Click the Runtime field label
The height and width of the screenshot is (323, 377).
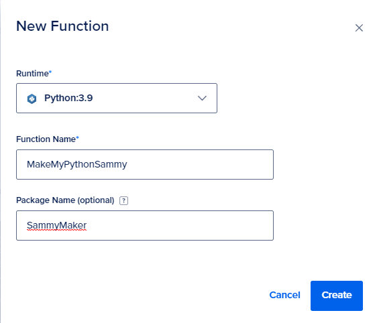32,74
